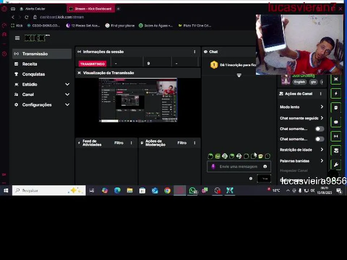
Task: Open the Windows Start menu
Action: 6,190
